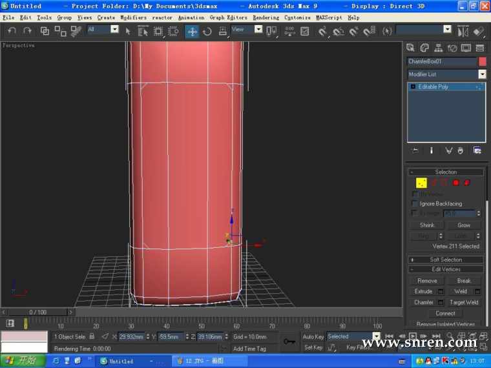Open the Modifiers menu
Screen dimensions: 491x368
134,17
